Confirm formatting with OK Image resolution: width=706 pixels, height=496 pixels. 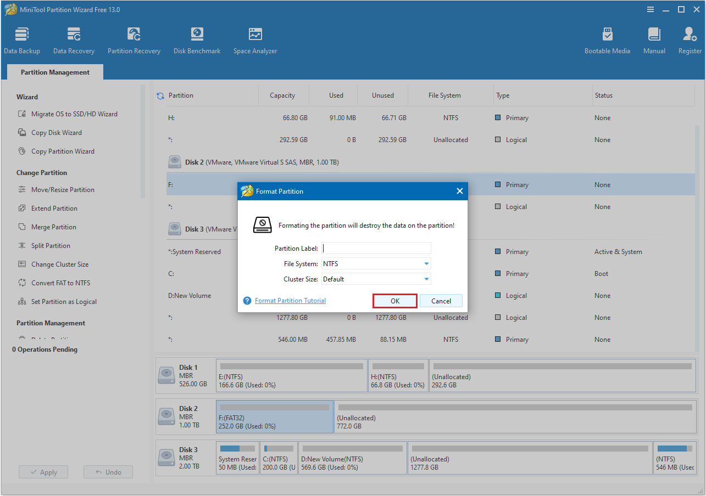coord(394,301)
